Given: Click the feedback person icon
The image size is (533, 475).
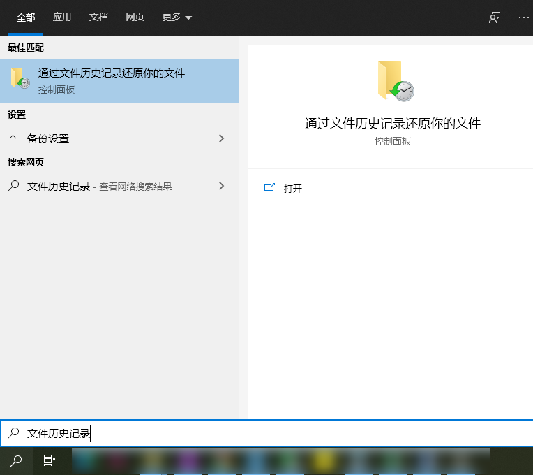Looking at the screenshot, I should (495, 17).
